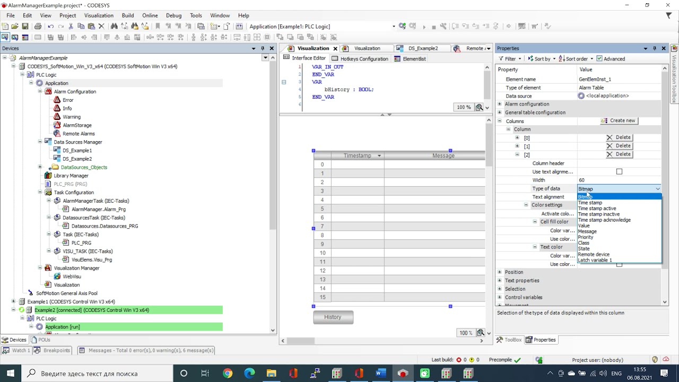Viewport: 679px width, 382px height.
Task: Switch to the Elementlist tab
Action: pos(410,59)
